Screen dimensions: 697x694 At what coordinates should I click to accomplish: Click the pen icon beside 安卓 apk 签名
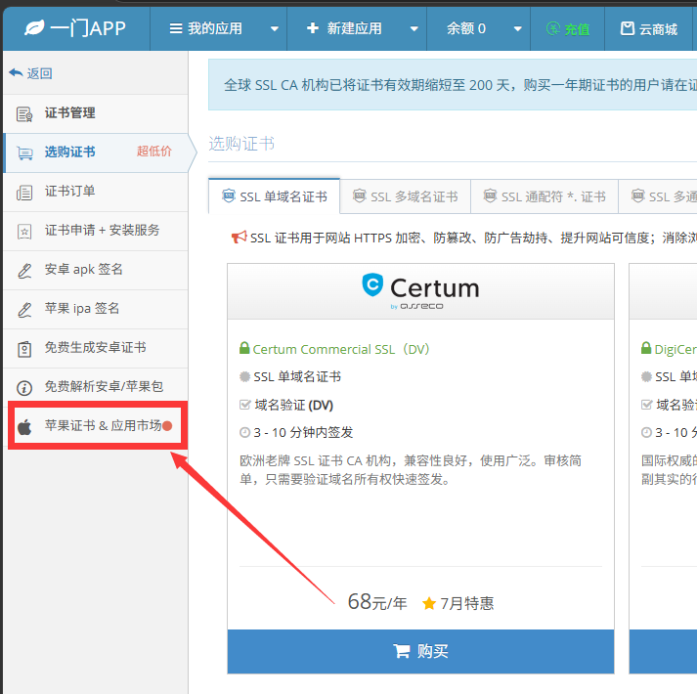tap(24, 271)
